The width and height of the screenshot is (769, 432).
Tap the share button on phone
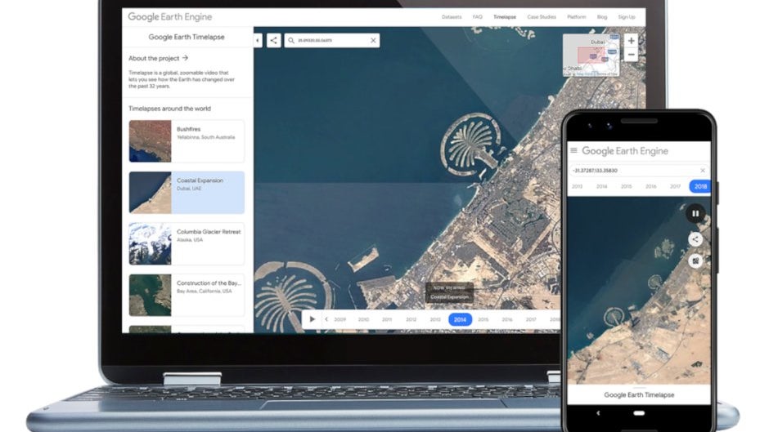[695, 239]
